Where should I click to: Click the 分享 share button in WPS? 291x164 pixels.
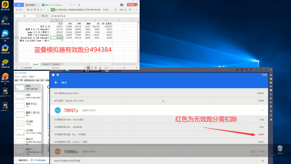tap(121, 10)
